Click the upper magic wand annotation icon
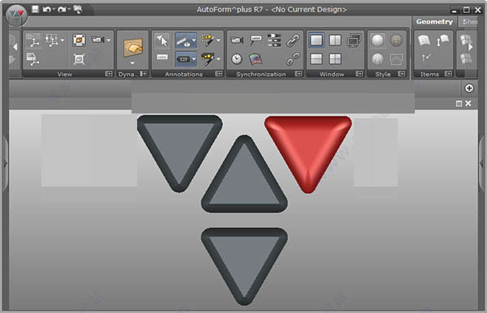The image size is (487, 313). click(208, 40)
